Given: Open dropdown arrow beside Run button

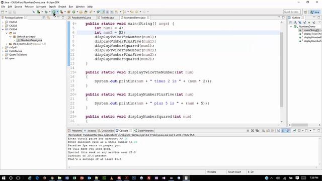Looking at the screenshot, I should [57, 12].
